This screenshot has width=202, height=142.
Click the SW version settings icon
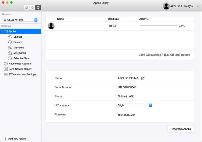6,74
